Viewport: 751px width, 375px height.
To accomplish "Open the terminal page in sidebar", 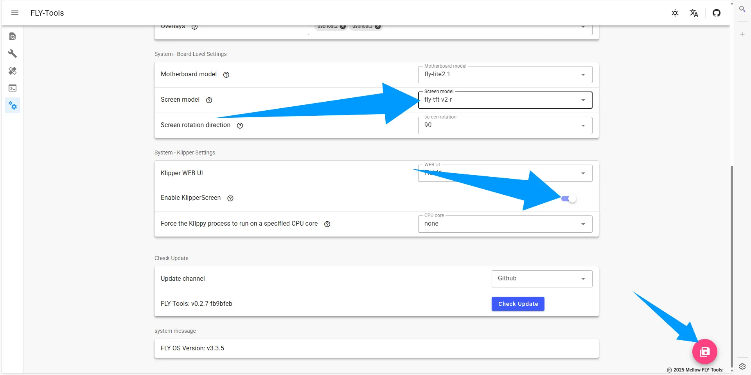I will (x=13, y=88).
